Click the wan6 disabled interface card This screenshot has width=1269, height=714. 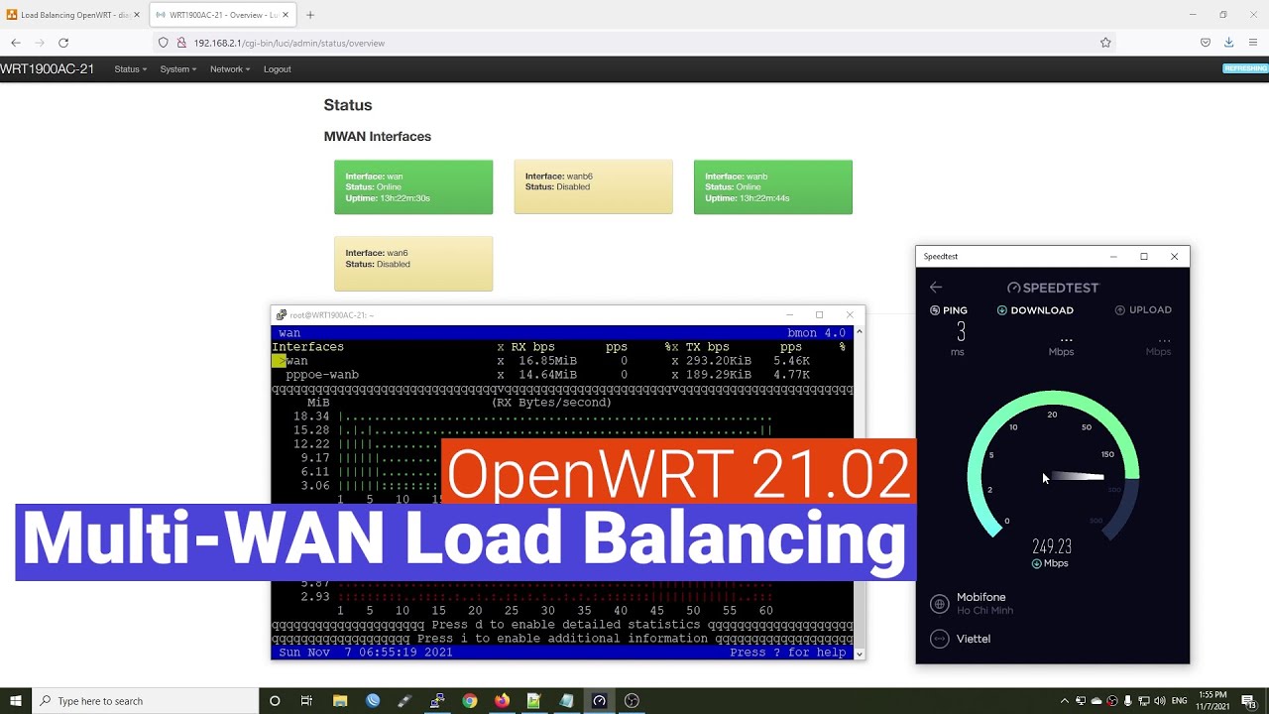click(x=413, y=264)
